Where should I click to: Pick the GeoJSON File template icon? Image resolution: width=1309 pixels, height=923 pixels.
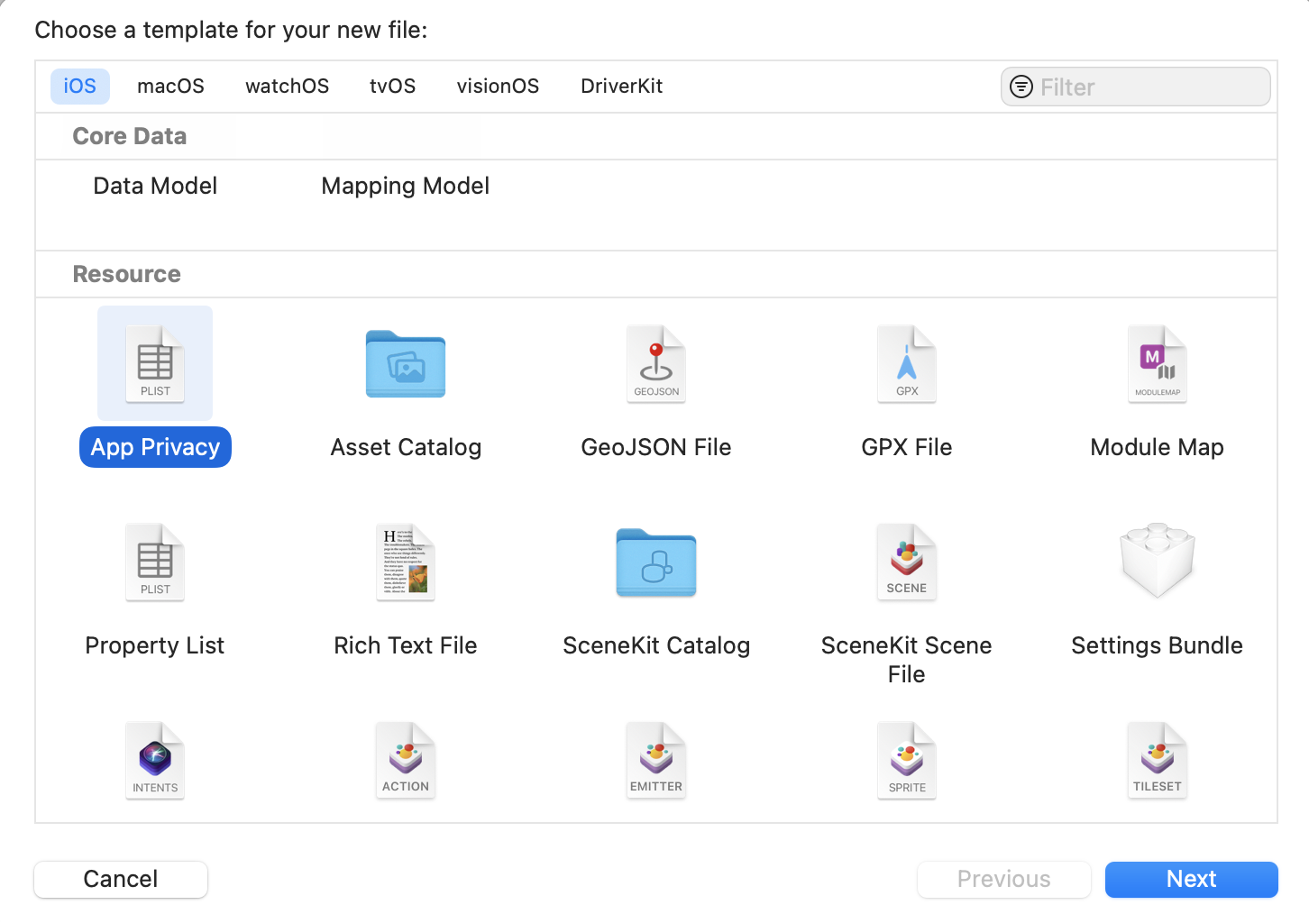tap(656, 364)
